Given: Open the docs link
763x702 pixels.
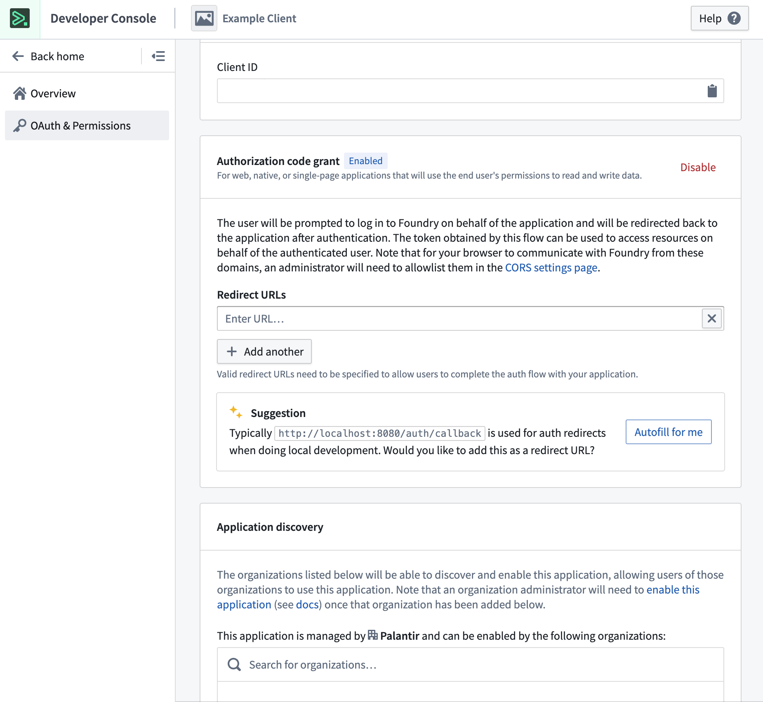Looking at the screenshot, I should [307, 604].
